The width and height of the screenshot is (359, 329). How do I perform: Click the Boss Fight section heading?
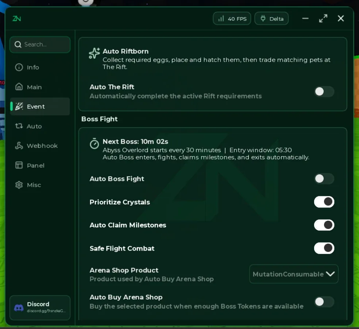99,119
